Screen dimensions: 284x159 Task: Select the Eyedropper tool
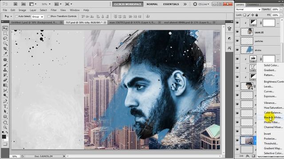click(x=5, y=54)
